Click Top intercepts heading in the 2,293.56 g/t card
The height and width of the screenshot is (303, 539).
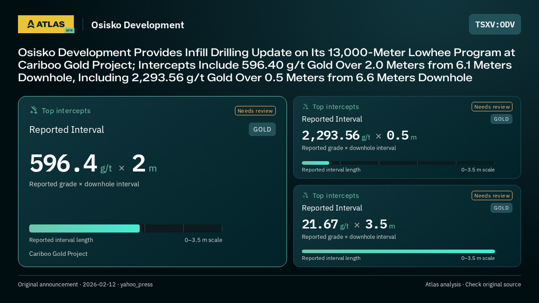[336, 107]
